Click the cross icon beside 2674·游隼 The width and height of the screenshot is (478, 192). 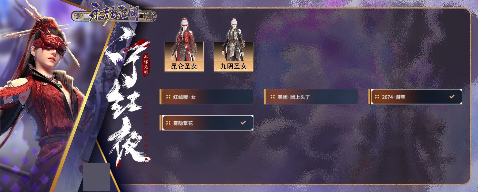click(377, 97)
